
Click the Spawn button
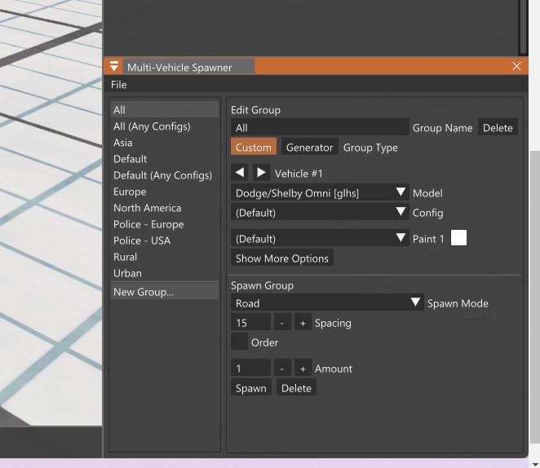point(250,388)
